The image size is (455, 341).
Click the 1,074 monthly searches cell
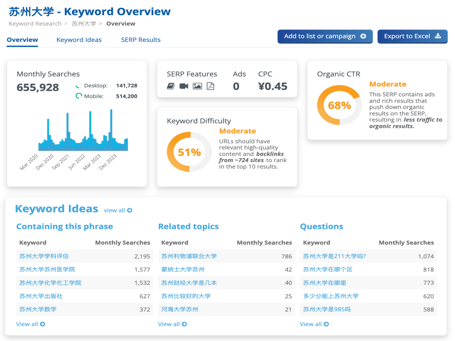(x=426, y=256)
